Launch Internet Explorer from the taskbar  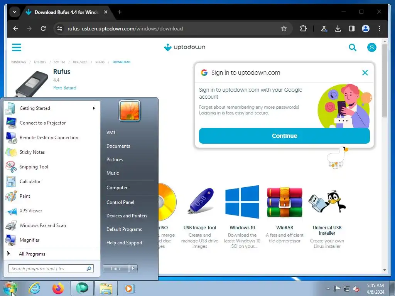34,288
